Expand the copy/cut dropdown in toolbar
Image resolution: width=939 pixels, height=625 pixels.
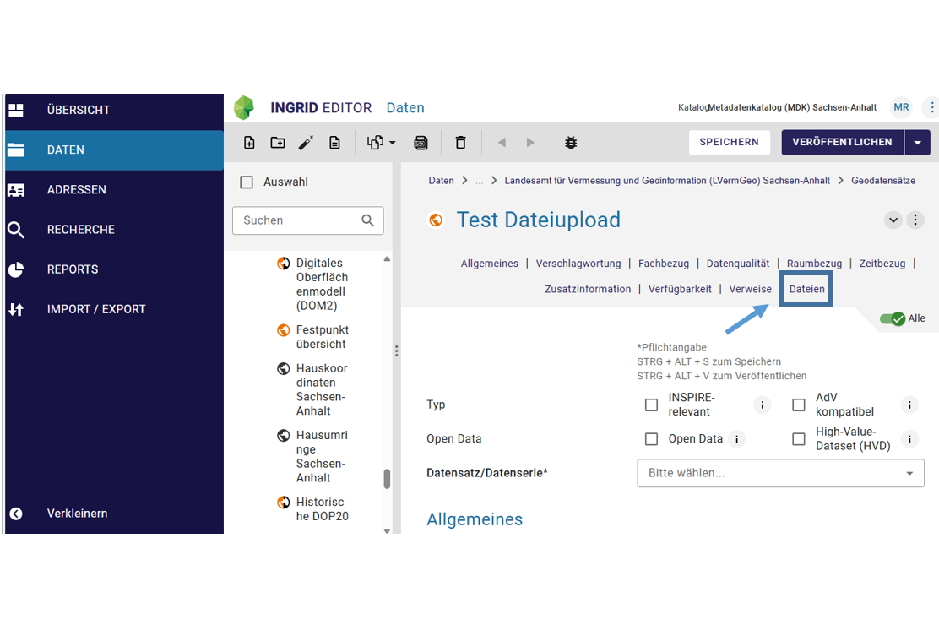coord(382,143)
